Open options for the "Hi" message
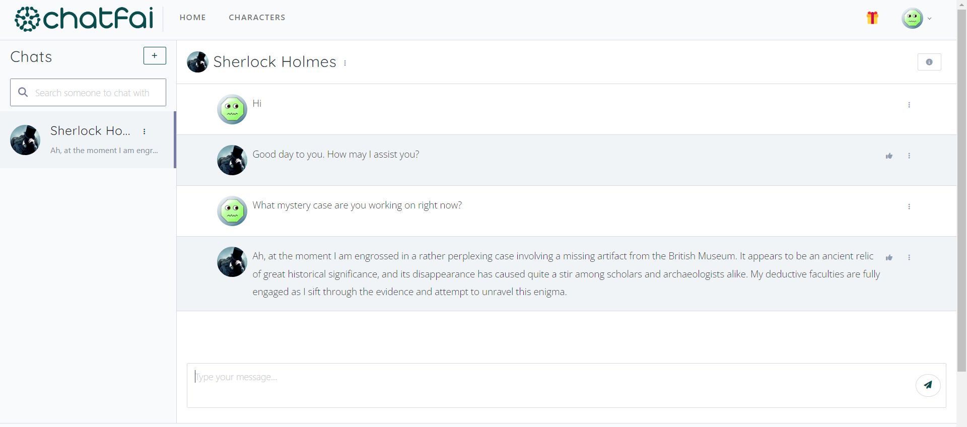Screen dimensions: 967x427 (909, 105)
